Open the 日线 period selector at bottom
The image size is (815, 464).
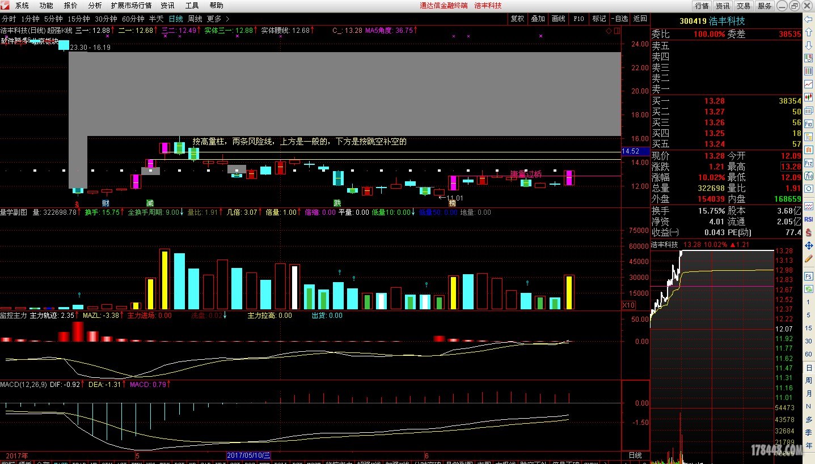(x=635, y=456)
